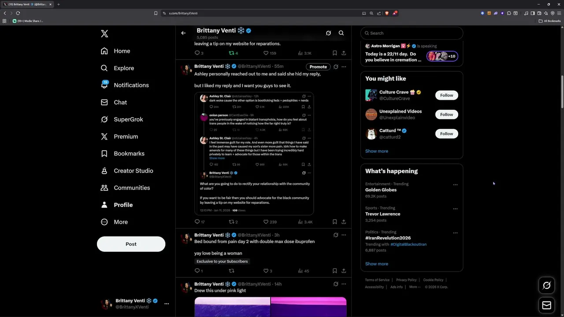Open Communities in the sidebar

click(126, 188)
